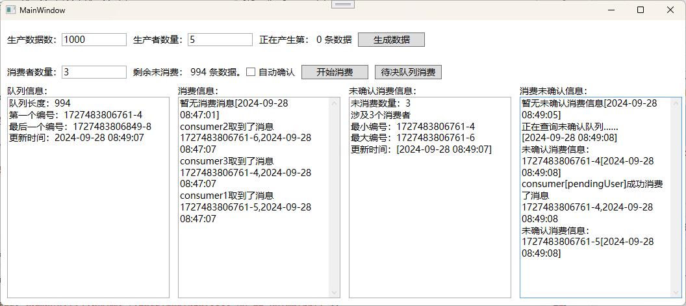
Task: Maximize the MainWindow window
Action: 641,10
